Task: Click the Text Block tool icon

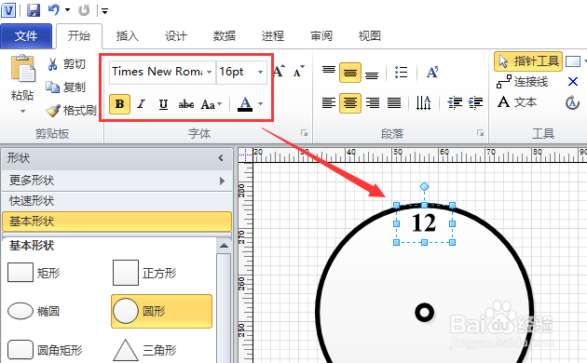Action: 572,102
